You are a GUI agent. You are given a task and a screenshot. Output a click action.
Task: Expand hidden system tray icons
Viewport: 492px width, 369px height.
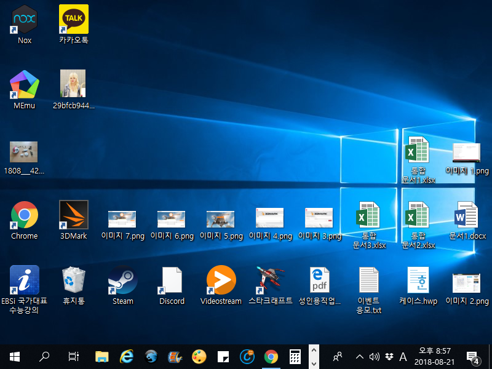click(360, 357)
